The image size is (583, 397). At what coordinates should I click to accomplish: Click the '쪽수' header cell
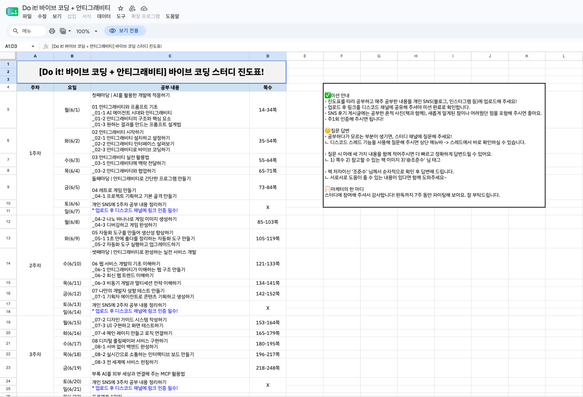pyautogui.click(x=268, y=88)
